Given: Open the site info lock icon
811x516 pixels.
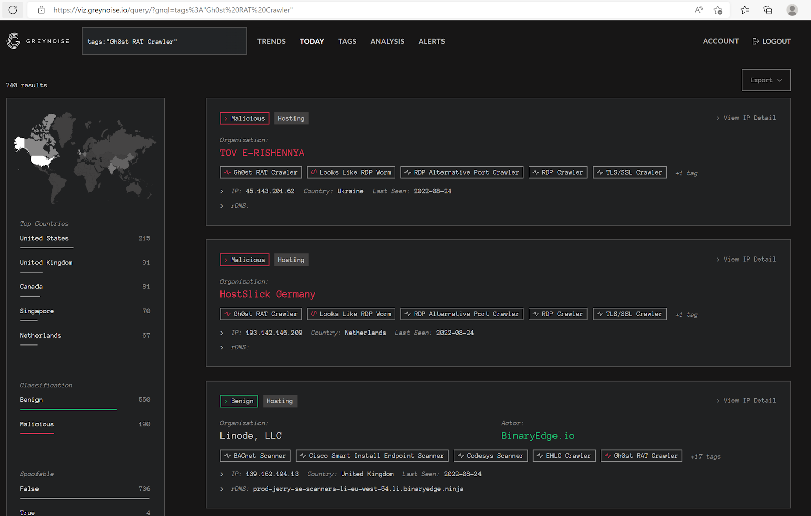Looking at the screenshot, I should point(42,10).
